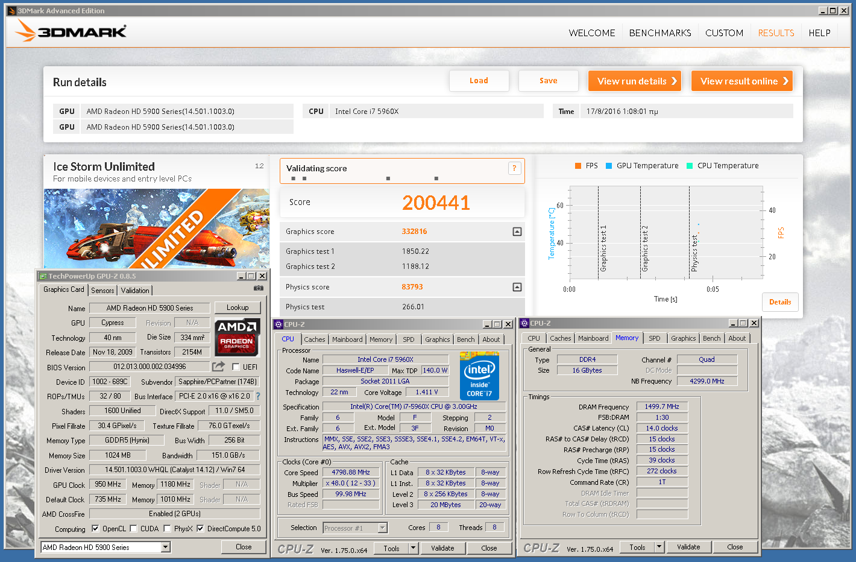Click the Save button in Run details
The width and height of the screenshot is (856, 562).
point(548,81)
